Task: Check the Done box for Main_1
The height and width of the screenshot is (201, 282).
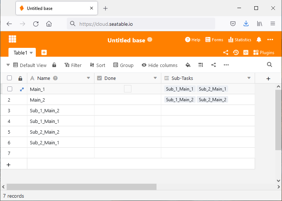Action: [128, 89]
